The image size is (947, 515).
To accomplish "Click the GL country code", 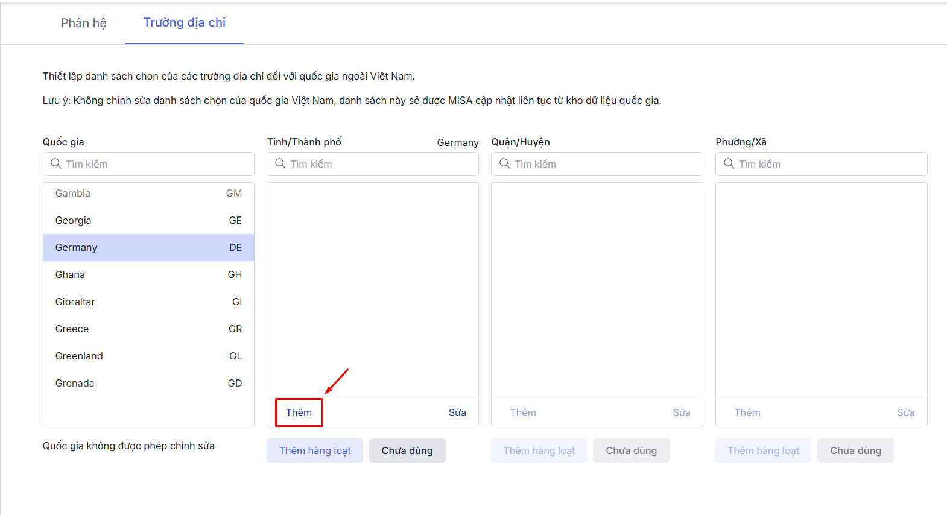I will click(235, 356).
